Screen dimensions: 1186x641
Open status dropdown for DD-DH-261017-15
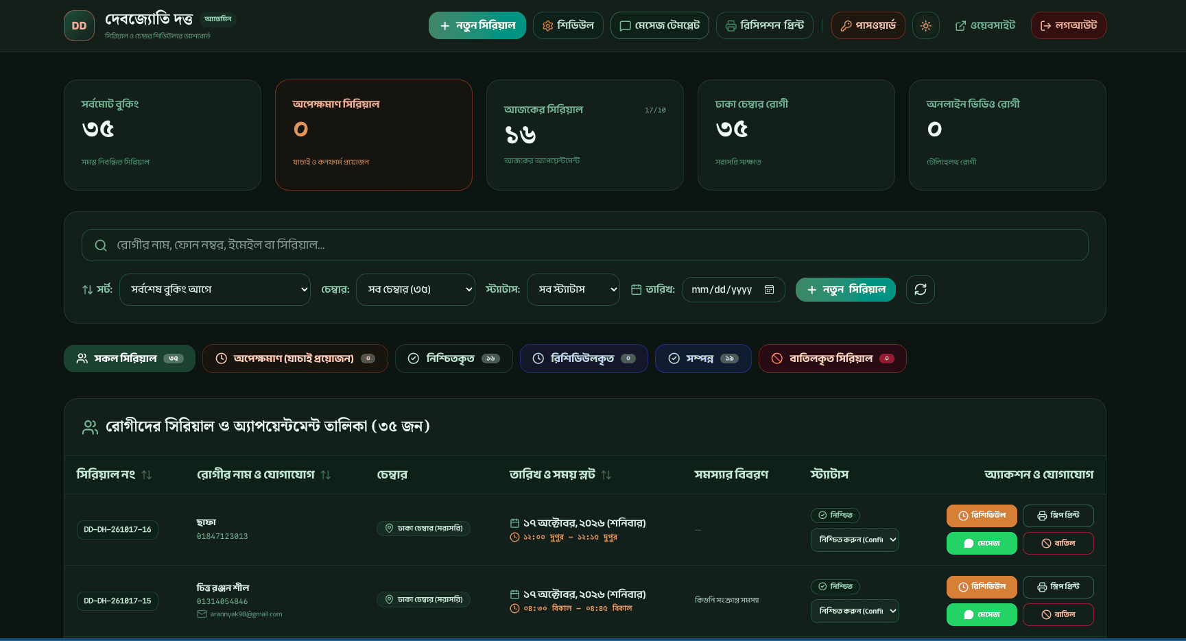854,611
